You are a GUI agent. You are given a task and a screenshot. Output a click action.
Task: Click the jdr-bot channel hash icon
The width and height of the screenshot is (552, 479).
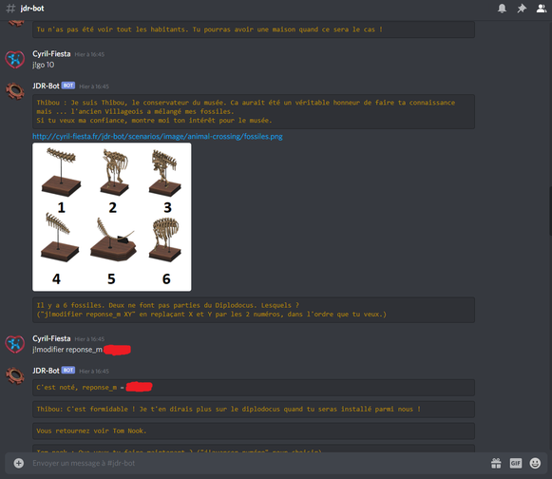[10, 9]
